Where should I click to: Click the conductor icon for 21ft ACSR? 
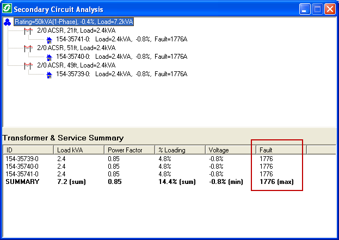[x=29, y=31]
